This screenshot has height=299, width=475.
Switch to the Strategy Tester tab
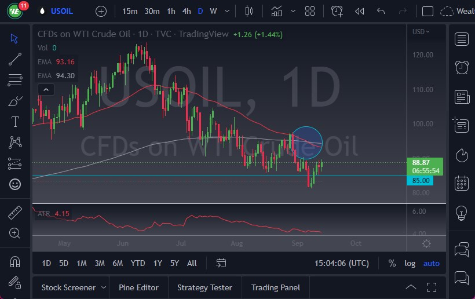click(204, 287)
